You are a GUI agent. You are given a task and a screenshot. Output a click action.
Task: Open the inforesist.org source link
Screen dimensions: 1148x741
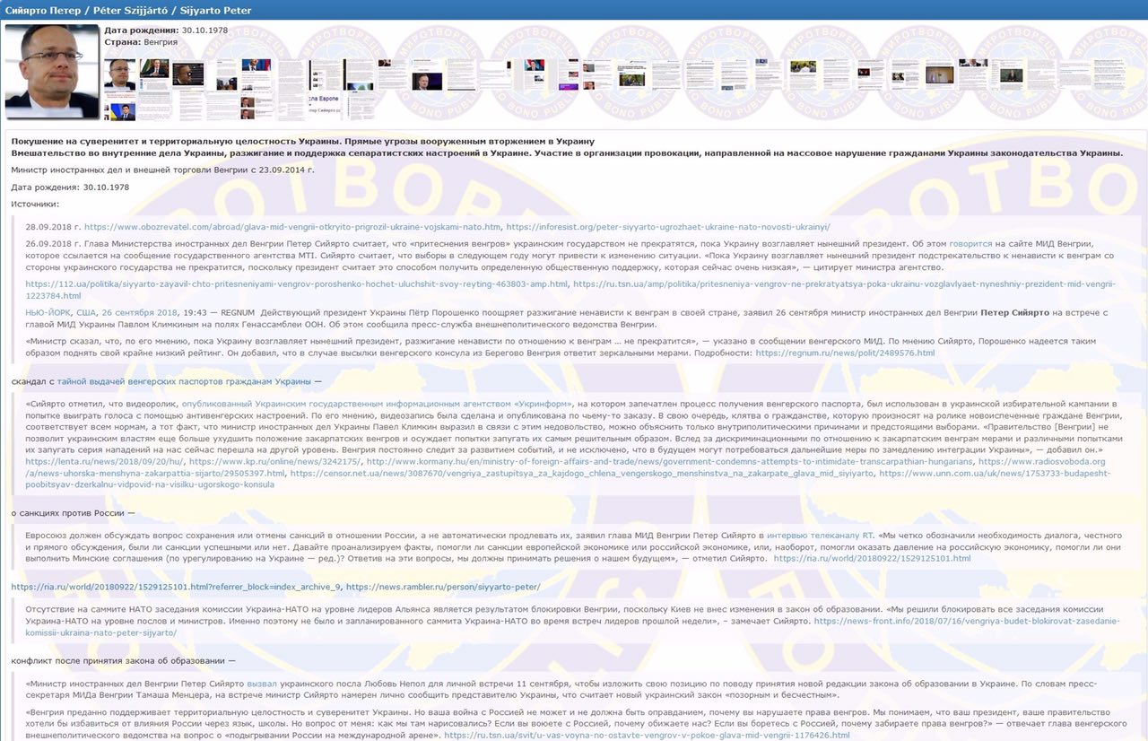pos(668,227)
